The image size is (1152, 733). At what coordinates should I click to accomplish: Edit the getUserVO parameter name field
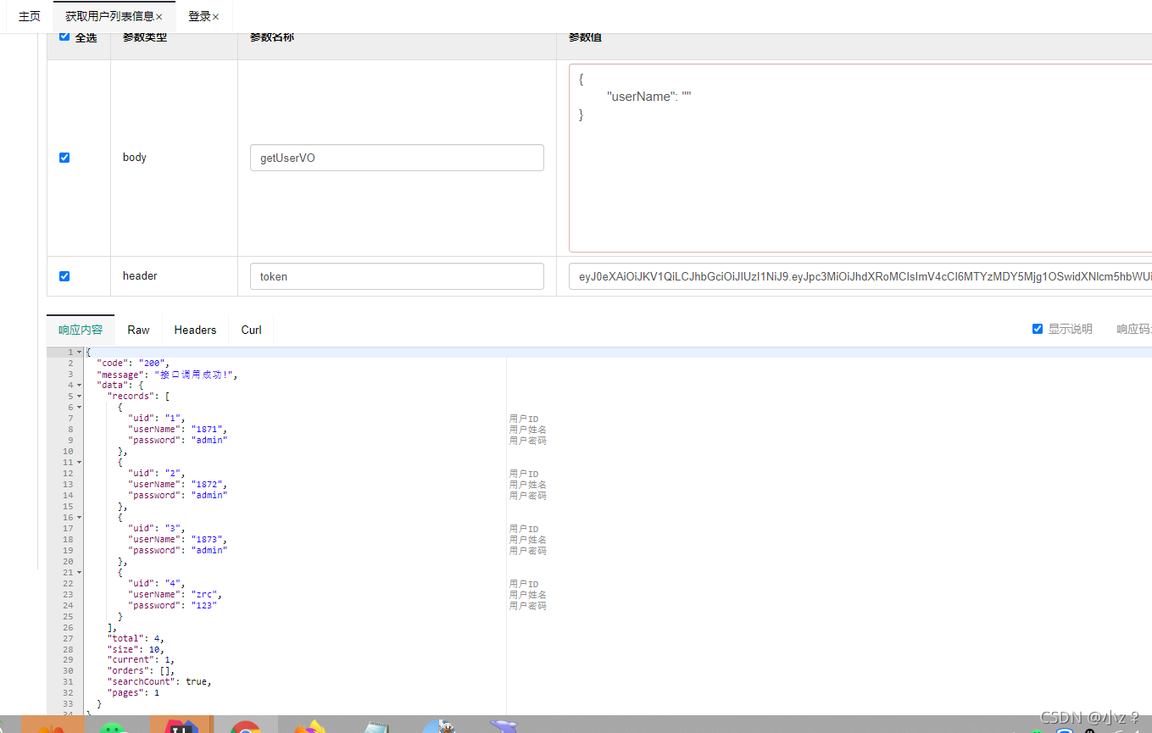click(397, 158)
